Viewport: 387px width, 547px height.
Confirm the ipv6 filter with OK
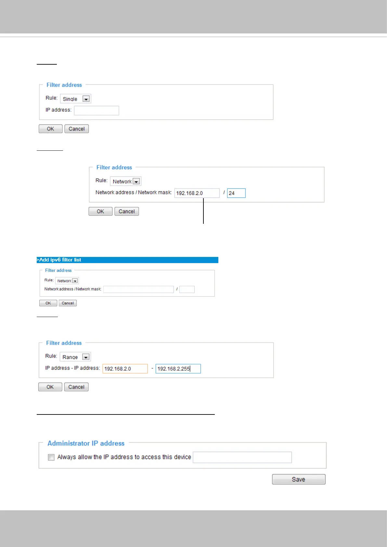coord(48,303)
